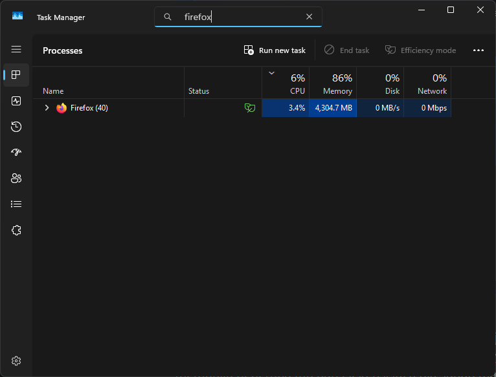
Task: Open the Details page in sidebar
Action: point(16,204)
